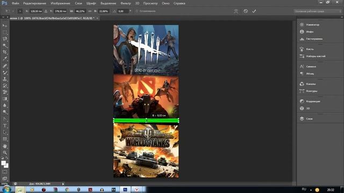Viewport: 344px width, 193px height.
Task: Select the Dodge tool
Action: point(5,112)
